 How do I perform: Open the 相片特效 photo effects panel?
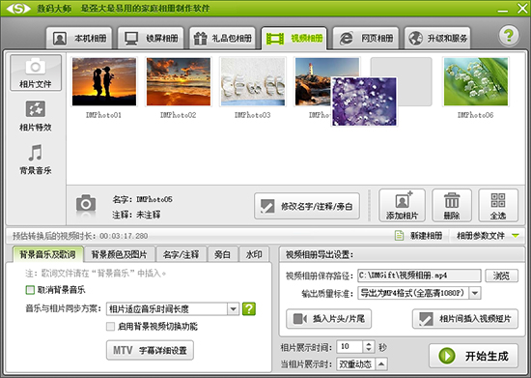35,116
